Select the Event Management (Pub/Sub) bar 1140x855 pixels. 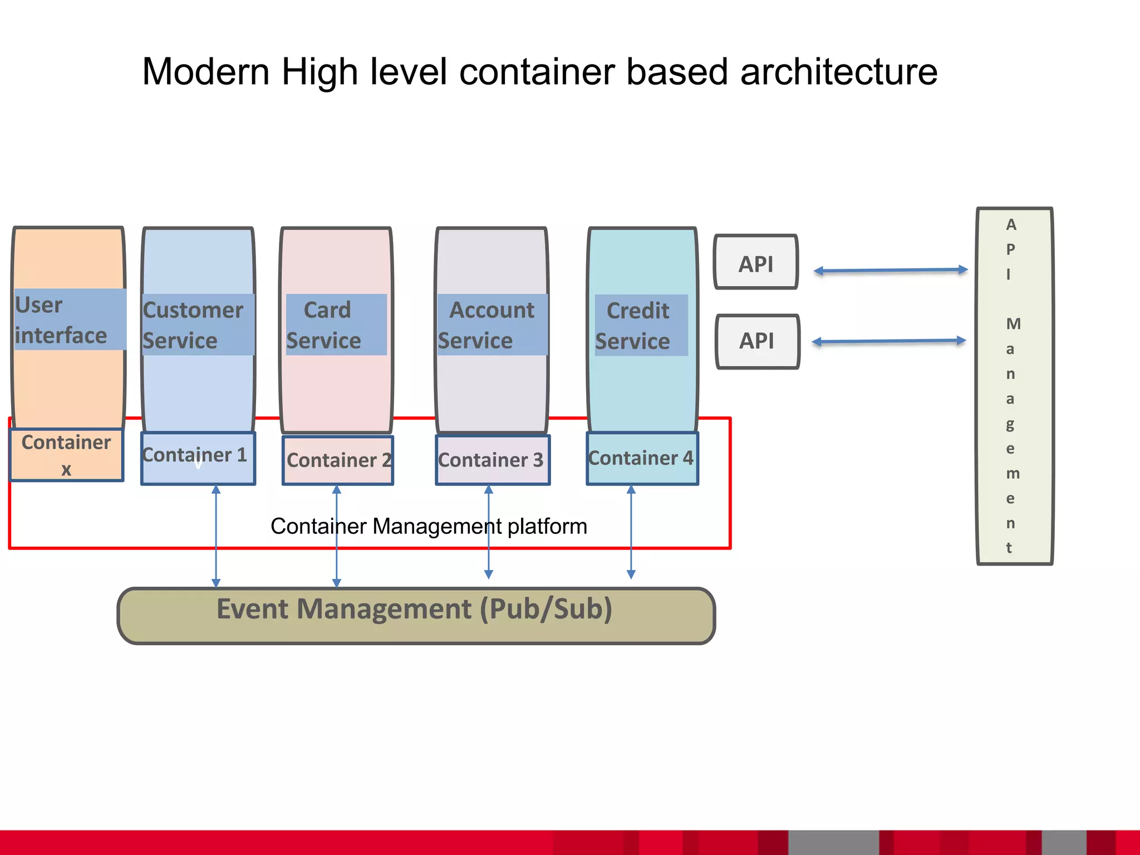[x=415, y=615]
